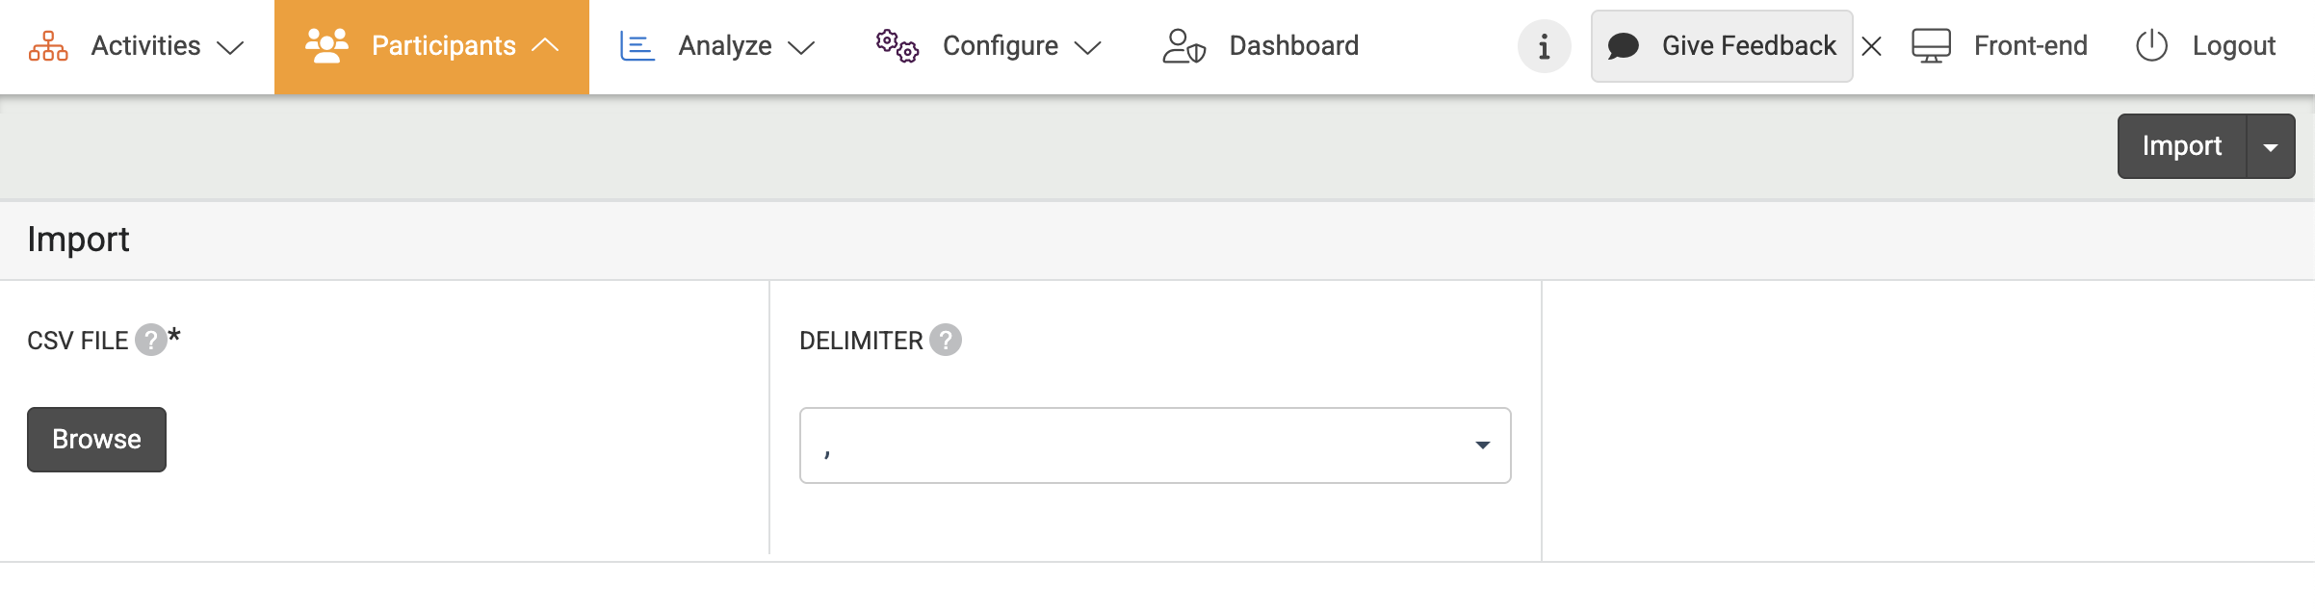Expand the Configure menu chevron
This screenshot has width=2315, height=610.
1087,47
